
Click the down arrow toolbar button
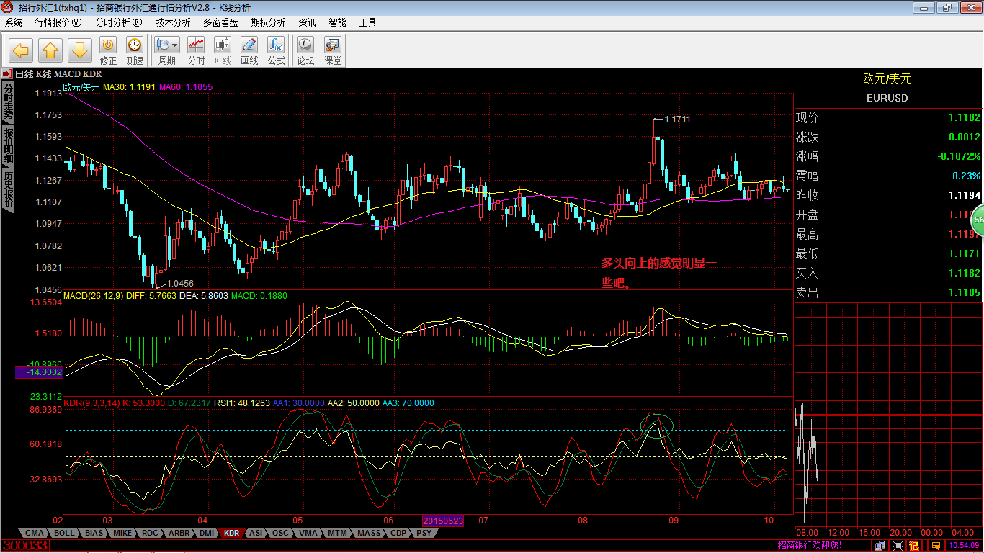[80, 50]
